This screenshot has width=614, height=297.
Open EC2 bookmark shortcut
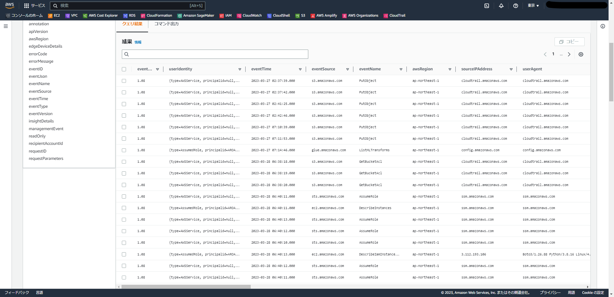point(54,16)
